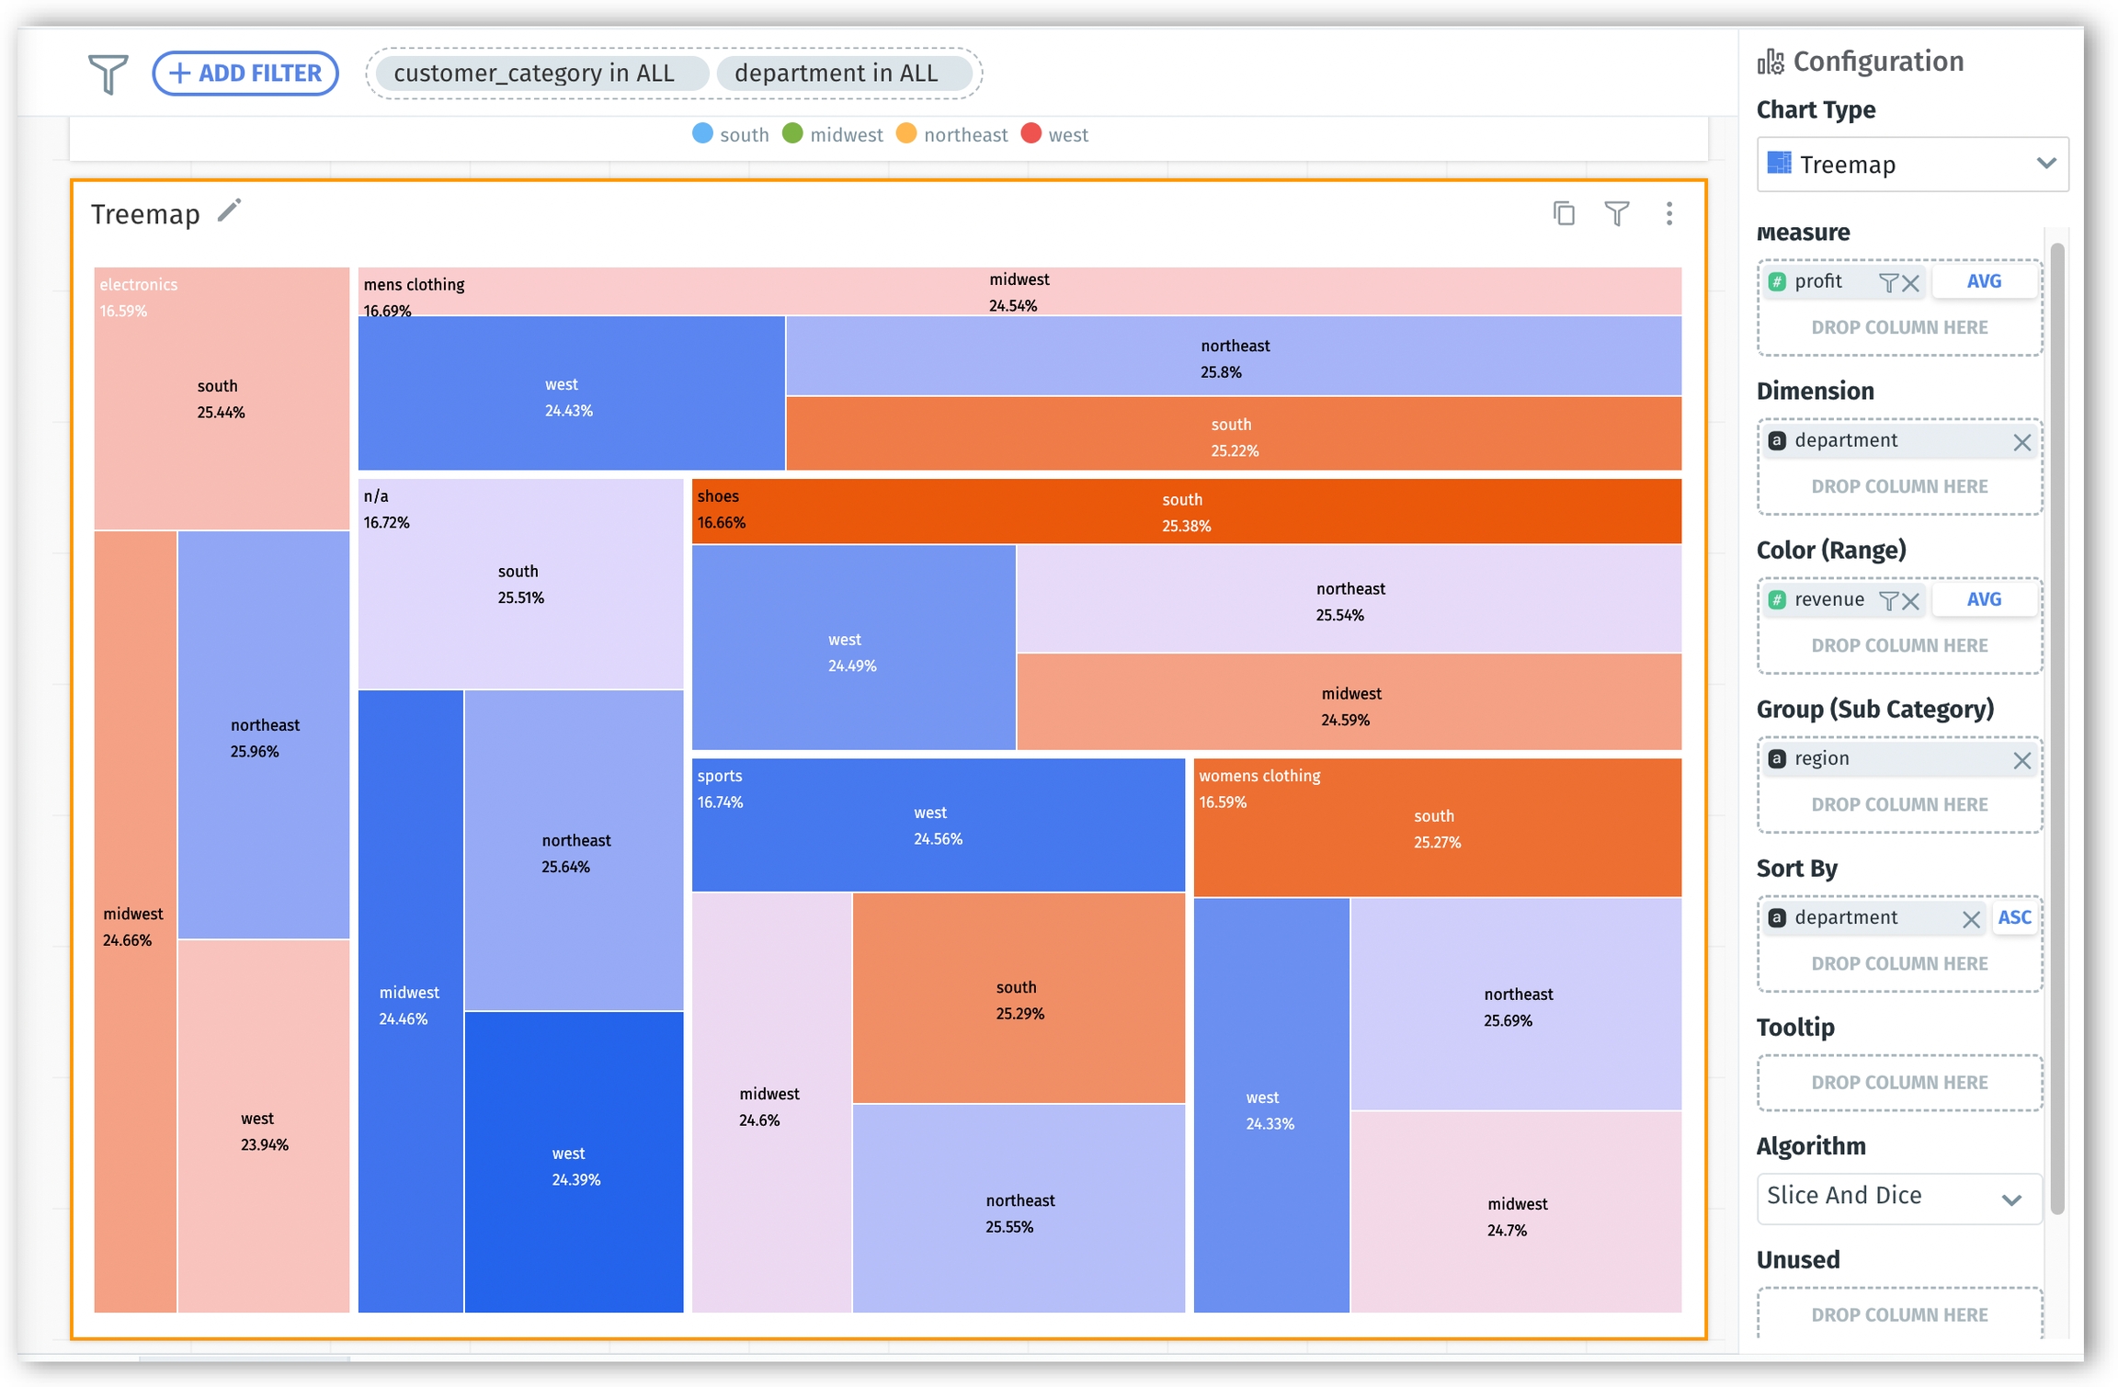Select the n/a northeast 25.64% tile
Image resolution: width=2118 pixels, height=1387 pixels.
tap(574, 850)
